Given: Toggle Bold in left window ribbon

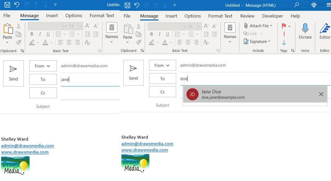Looking at the screenshot, I should (32, 34).
